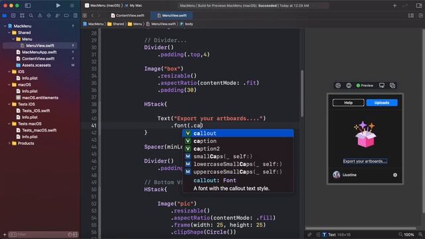The image size is (425, 239).
Task: Open the Report navigator
Action: pyautogui.click(x=75, y=16)
